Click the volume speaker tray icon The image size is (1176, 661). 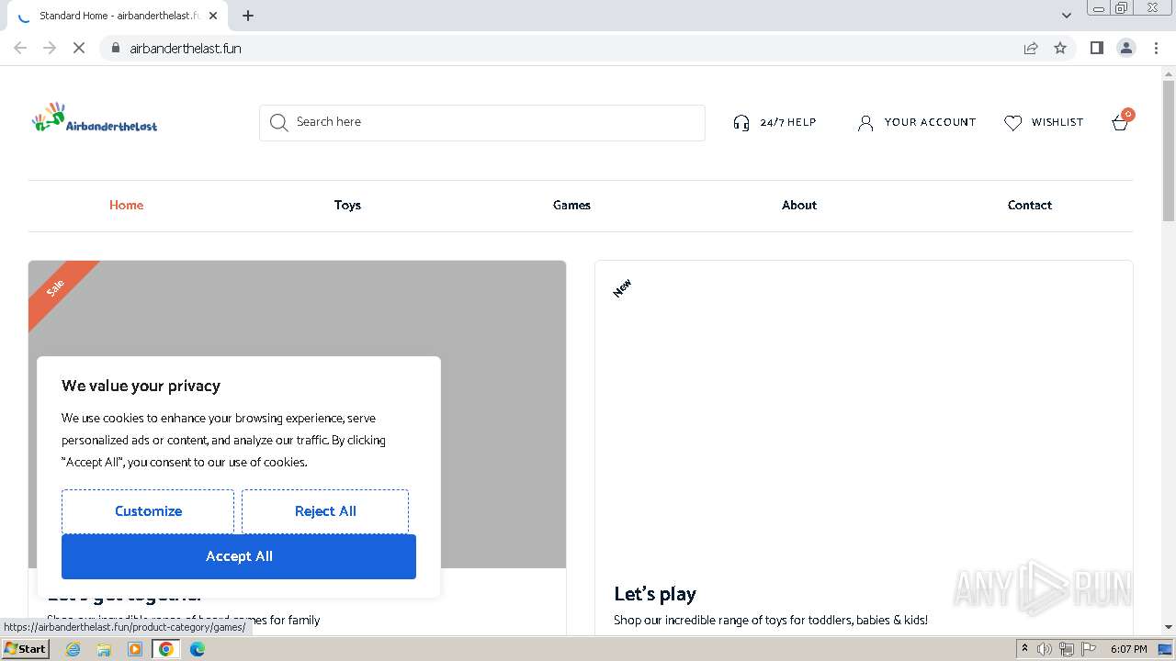[x=1045, y=649]
